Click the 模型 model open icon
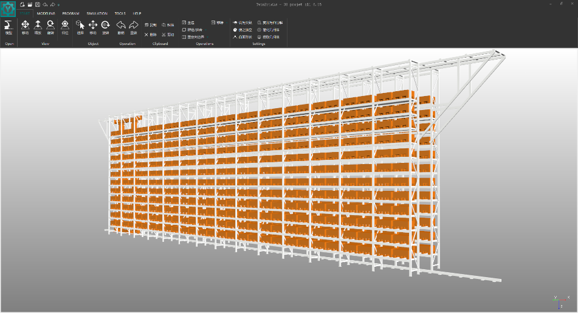578x313 pixels. (x=9, y=27)
